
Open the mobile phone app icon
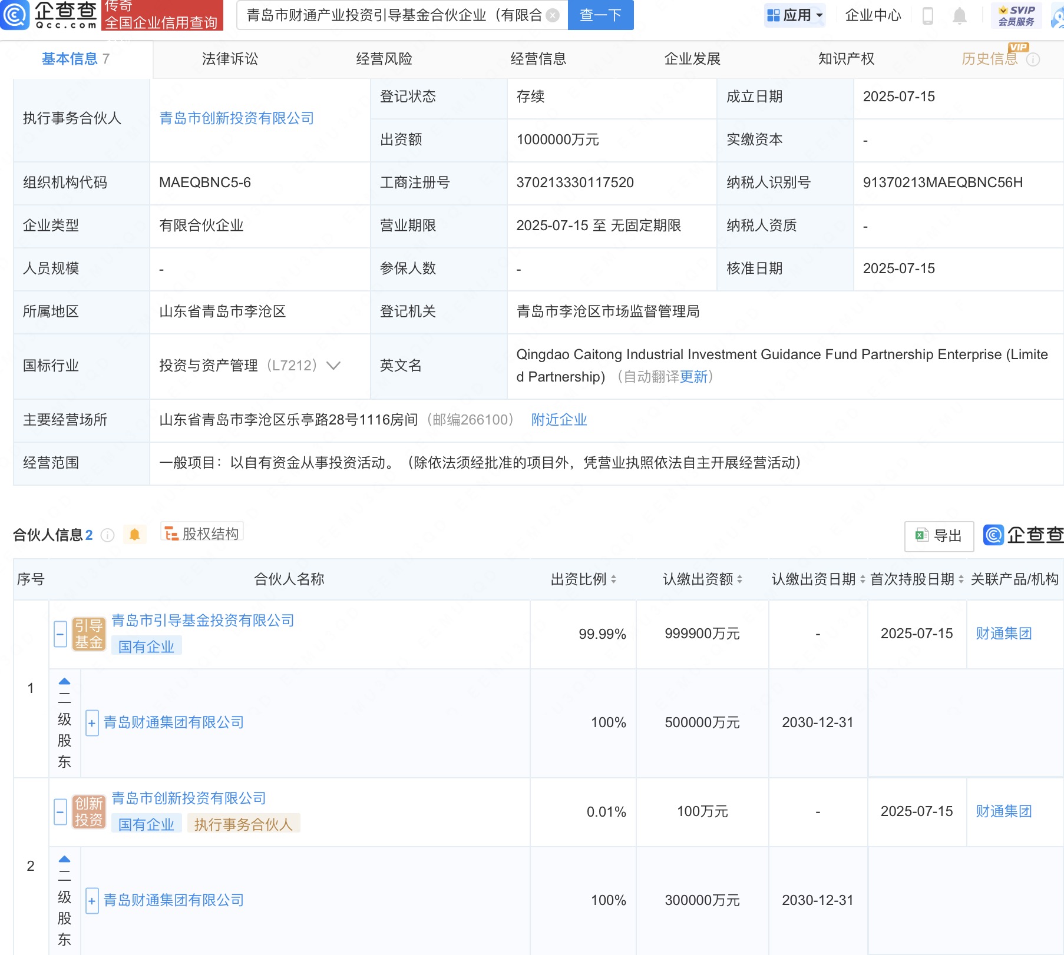927,15
